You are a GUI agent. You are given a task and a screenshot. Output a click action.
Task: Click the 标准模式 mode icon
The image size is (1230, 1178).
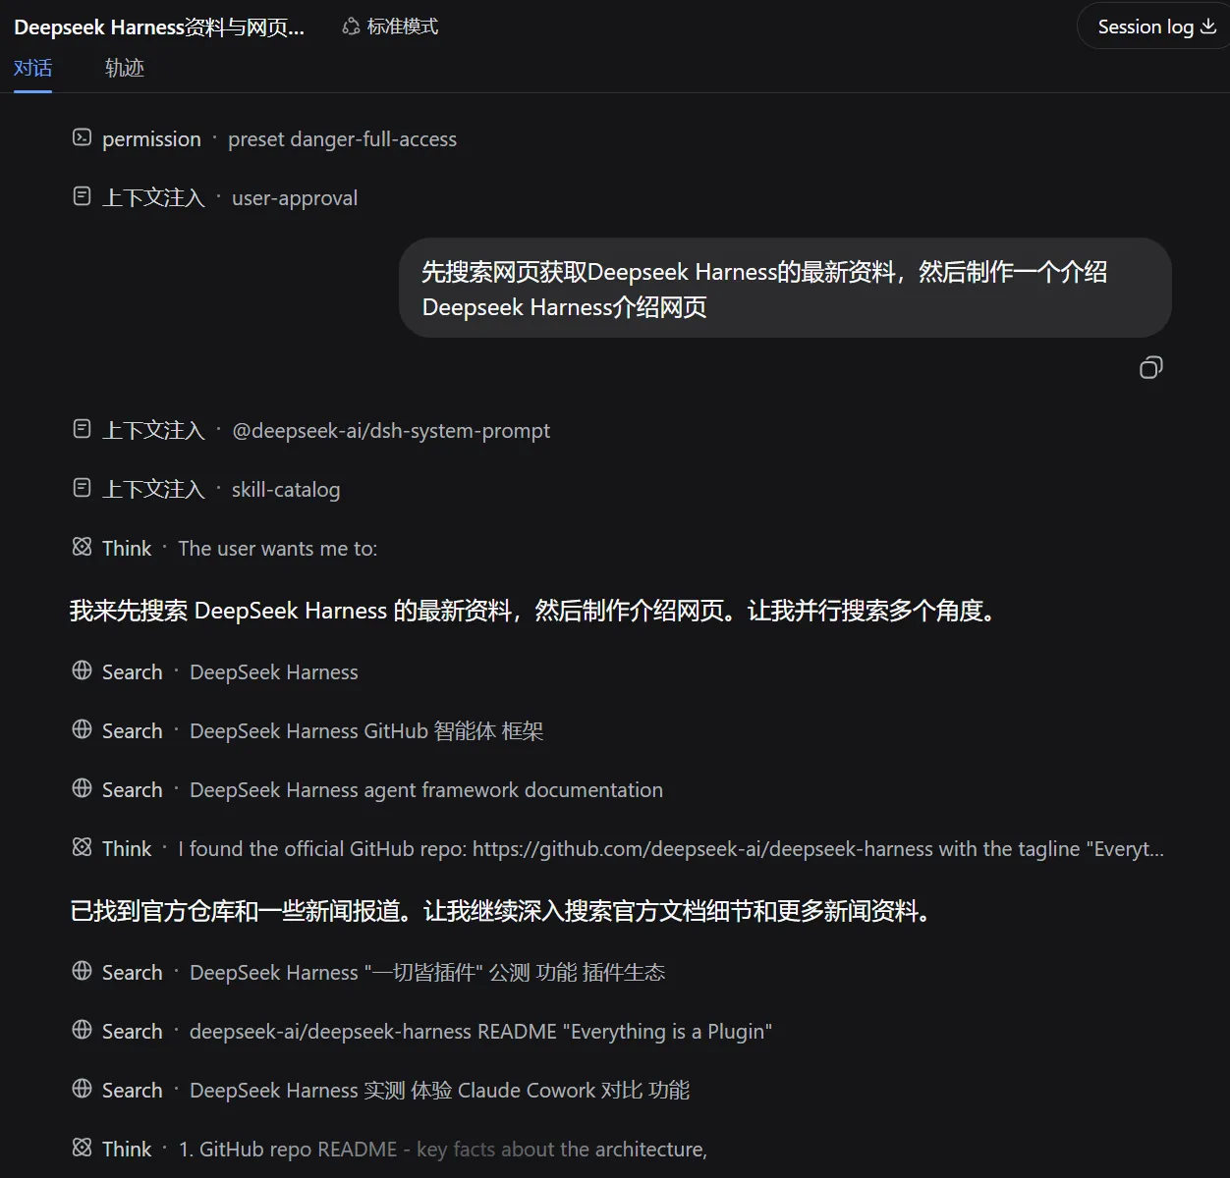(351, 27)
